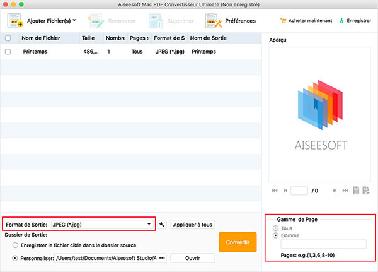Click the Enregistrer key icon

coord(342,21)
